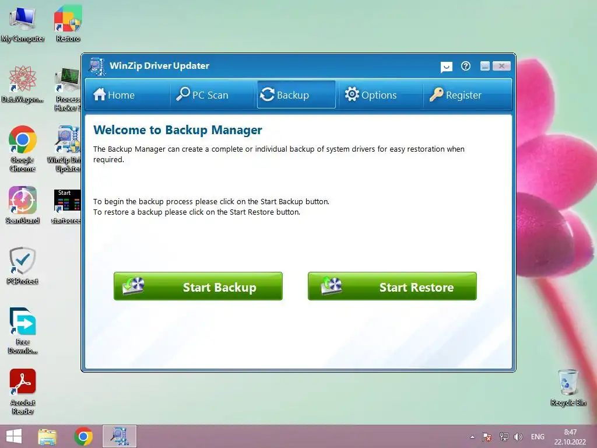
Task: Close the WinZip Driver Updater window
Action: 501,66
